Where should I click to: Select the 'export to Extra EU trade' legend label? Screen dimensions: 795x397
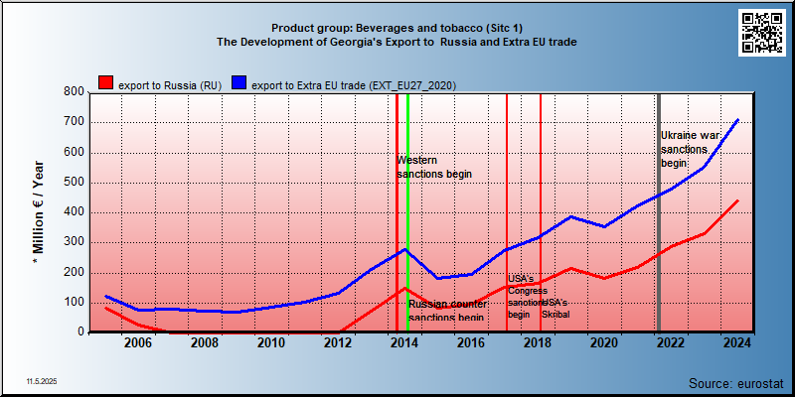tap(354, 85)
